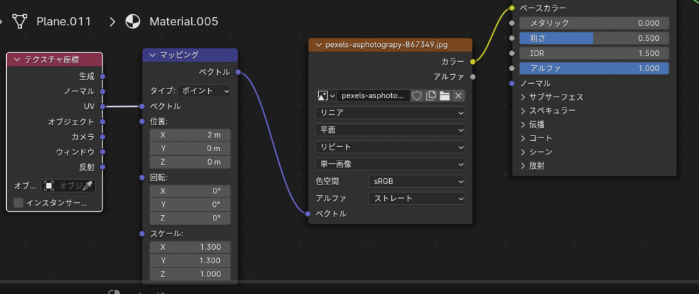Open image file with folder icon

pos(444,96)
